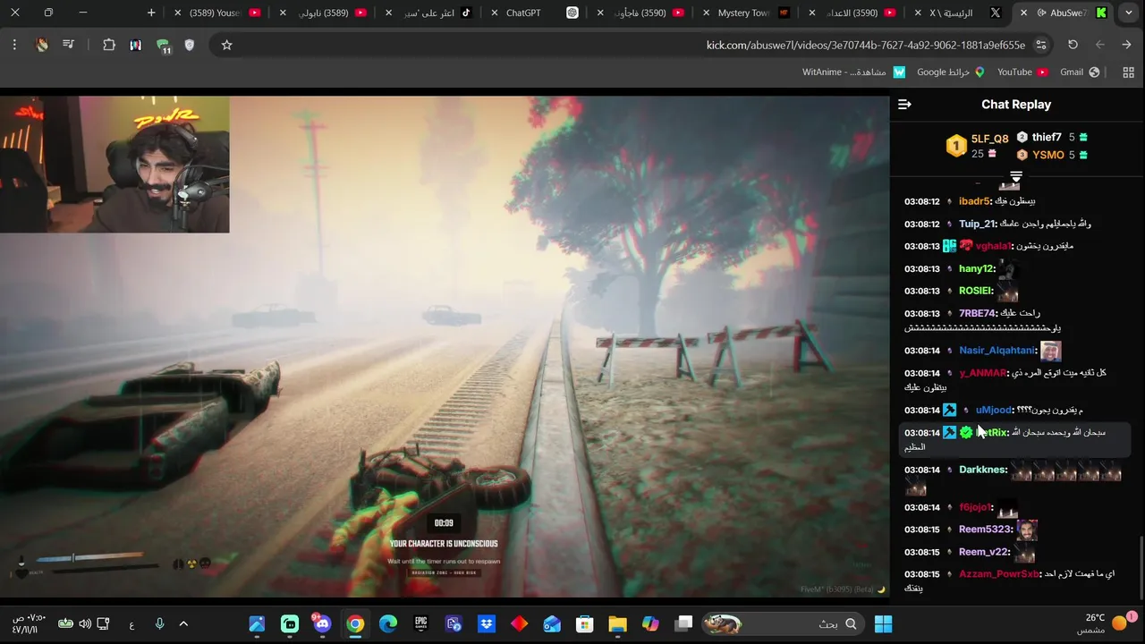Open the shield extension icon
Image resolution: width=1145 pixels, height=644 pixels.
189,45
